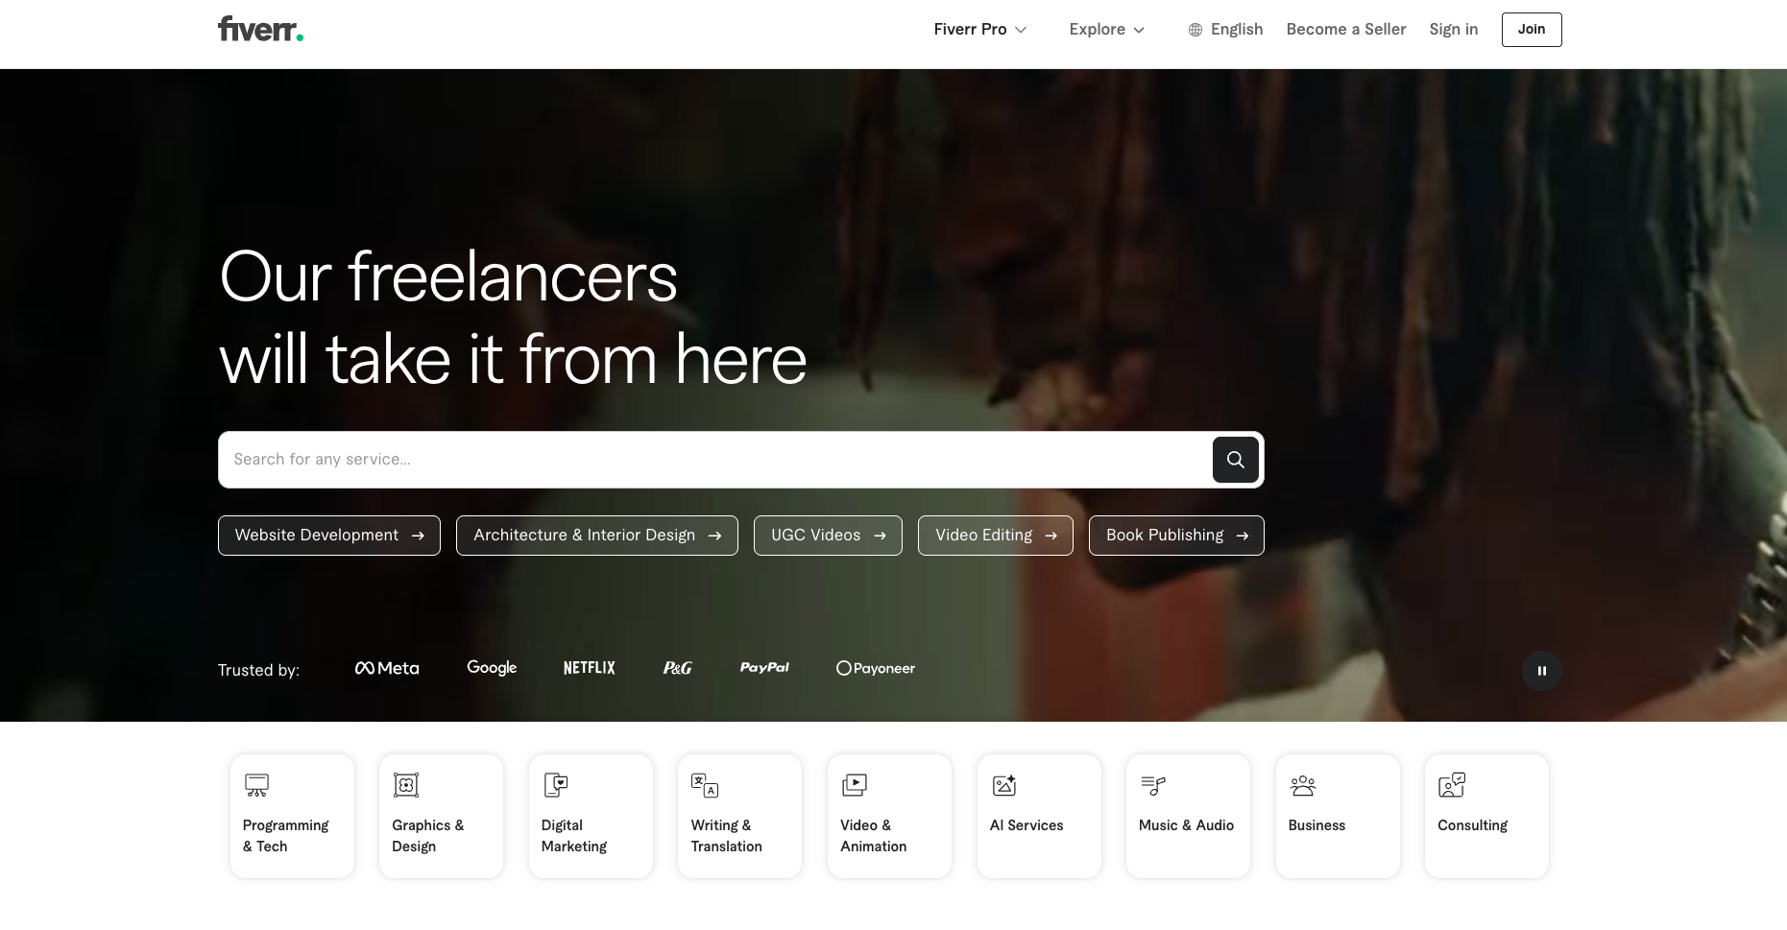Click Become a Seller
Image resolution: width=1787 pixels, height=930 pixels.
coord(1345,29)
